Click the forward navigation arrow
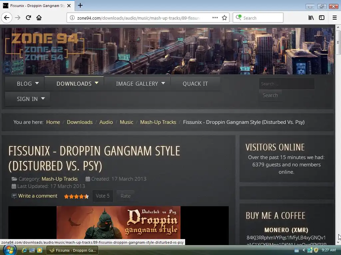 (18, 18)
